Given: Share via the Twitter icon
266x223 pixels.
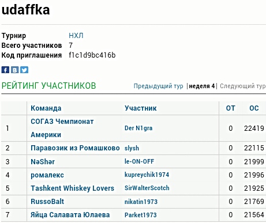Looking at the screenshot, I should 24,70.
